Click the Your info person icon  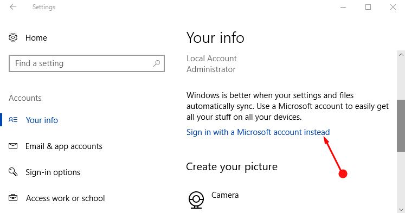[x=13, y=120]
